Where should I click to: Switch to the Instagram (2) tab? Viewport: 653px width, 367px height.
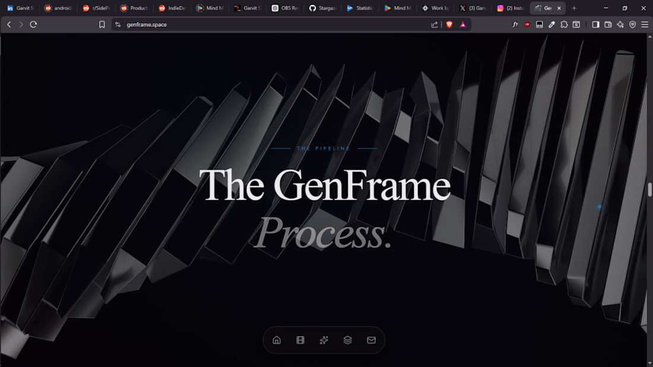coord(511,8)
